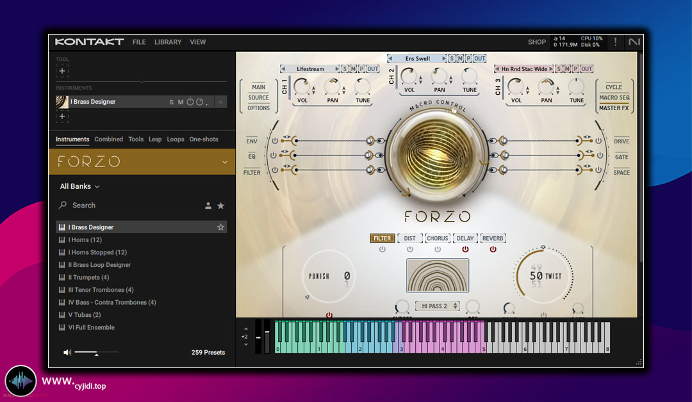692x402 pixels.
Task: Switch to the Tools tab
Action: click(136, 140)
